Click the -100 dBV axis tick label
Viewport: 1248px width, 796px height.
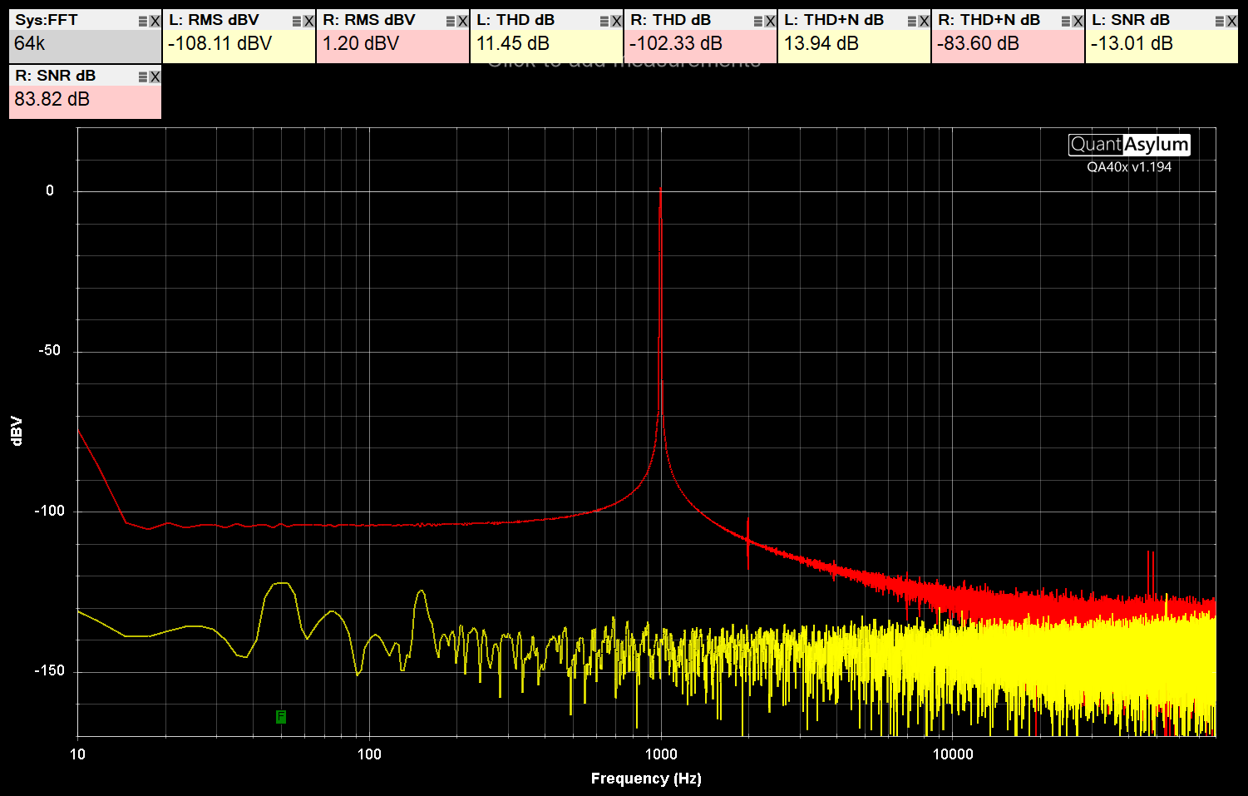pos(49,511)
